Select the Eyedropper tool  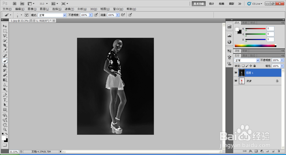click(5, 50)
